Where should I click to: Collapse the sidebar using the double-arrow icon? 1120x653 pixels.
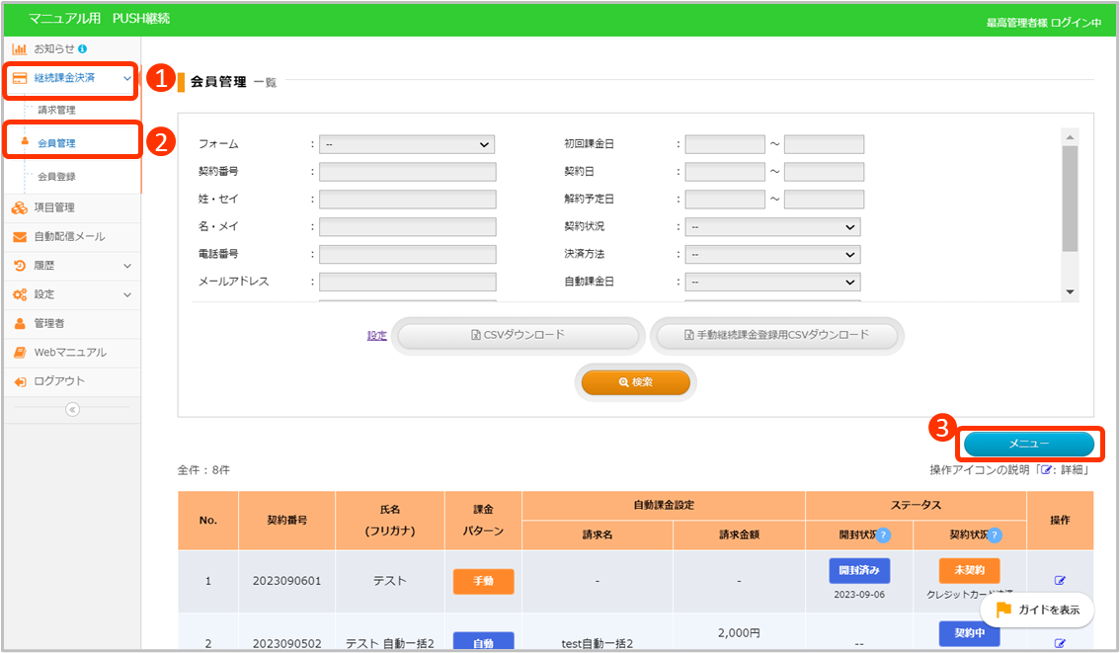click(x=71, y=410)
